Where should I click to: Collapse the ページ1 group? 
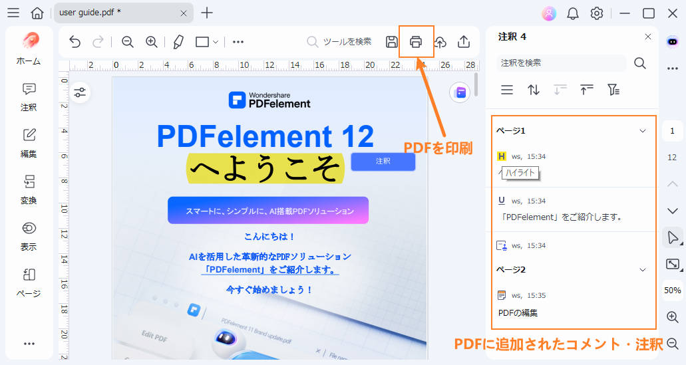(643, 131)
